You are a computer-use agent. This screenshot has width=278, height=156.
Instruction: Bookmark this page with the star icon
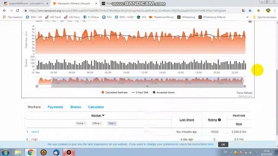click(x=250, y=10)
